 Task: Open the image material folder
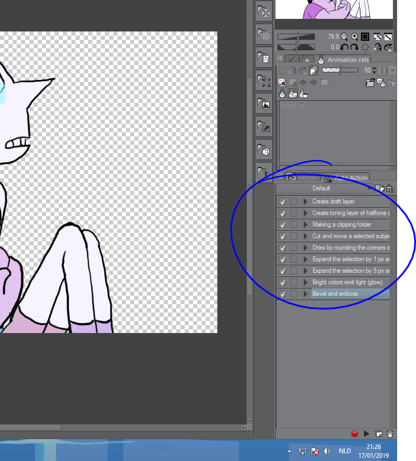click(x=264, y=103)
